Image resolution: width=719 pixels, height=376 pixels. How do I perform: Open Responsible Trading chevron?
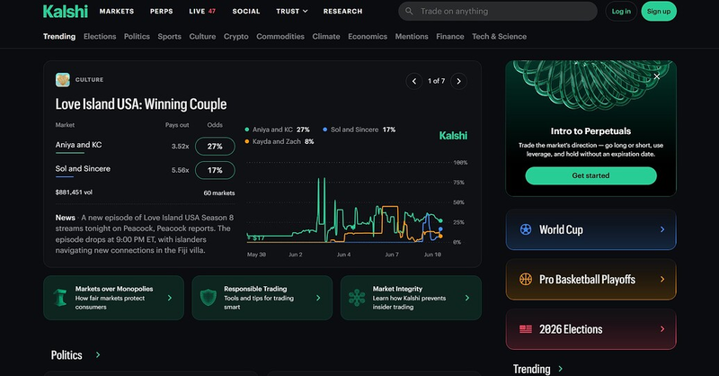(x=318, y=298)
